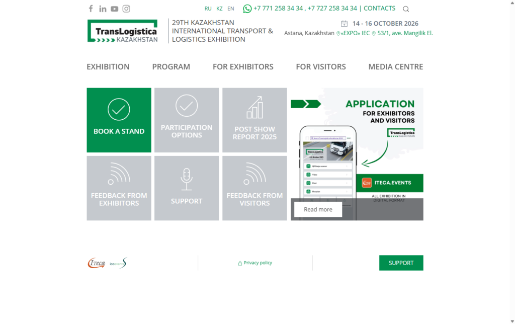
Task: Click the search magnifier icon
Action: pos(406,9)
